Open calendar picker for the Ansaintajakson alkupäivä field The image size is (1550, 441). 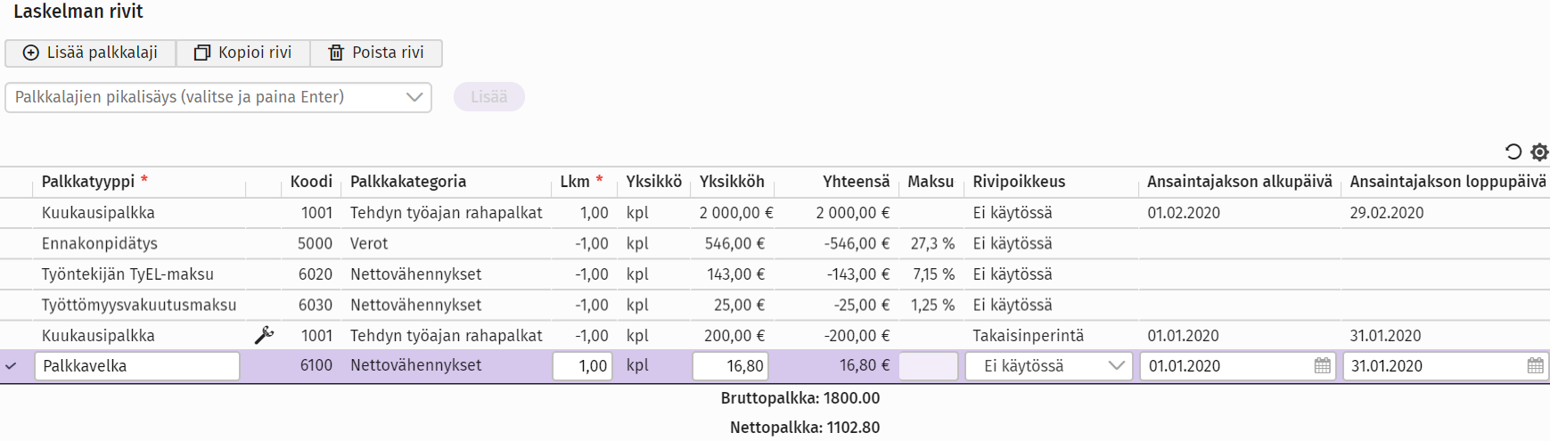1322,366
